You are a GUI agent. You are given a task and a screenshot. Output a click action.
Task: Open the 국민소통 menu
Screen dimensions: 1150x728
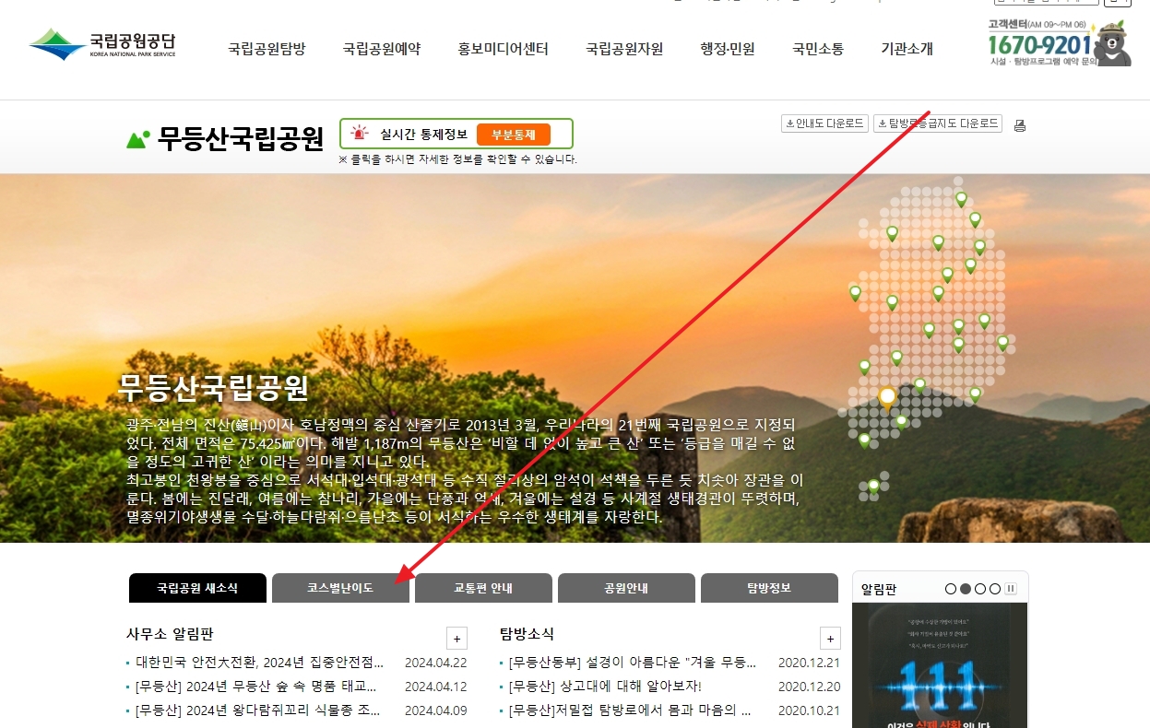[x=818, y=49]
